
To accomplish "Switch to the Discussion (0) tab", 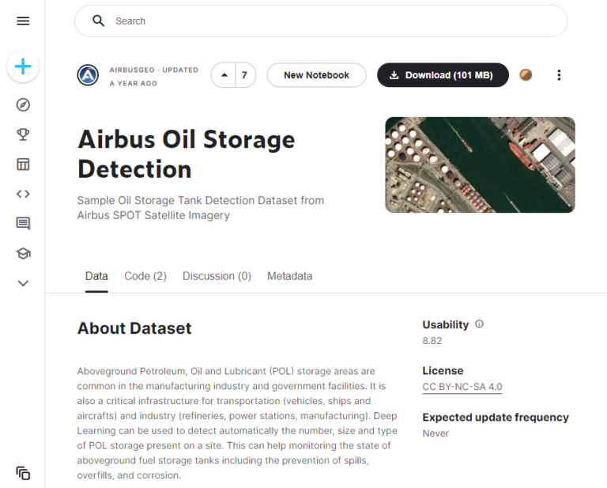I will tap(217, 276).
